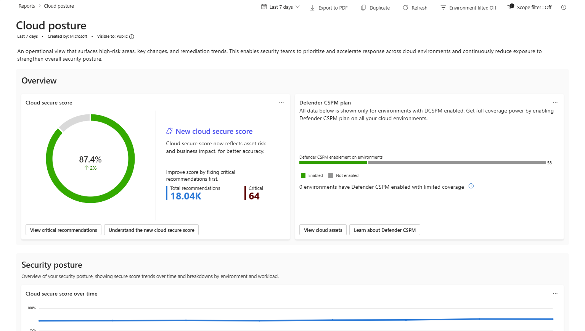Click the Cloud secure score over time title
The width and height of the screenshot is (585, 331).
coord(61,294)
